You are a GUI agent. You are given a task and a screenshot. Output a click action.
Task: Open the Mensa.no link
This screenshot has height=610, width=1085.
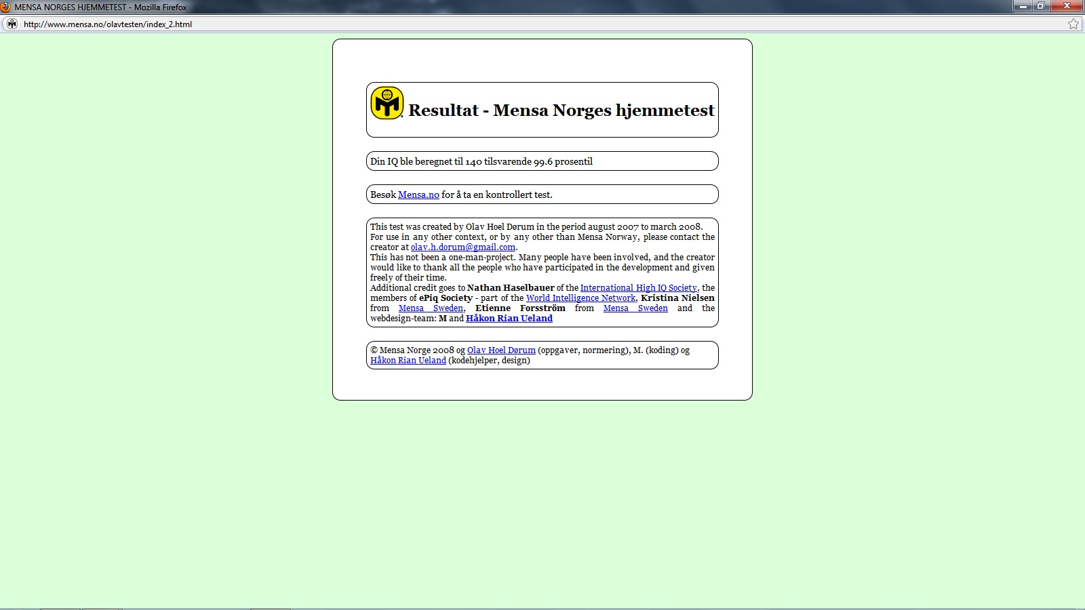click(x=418, y=195)
